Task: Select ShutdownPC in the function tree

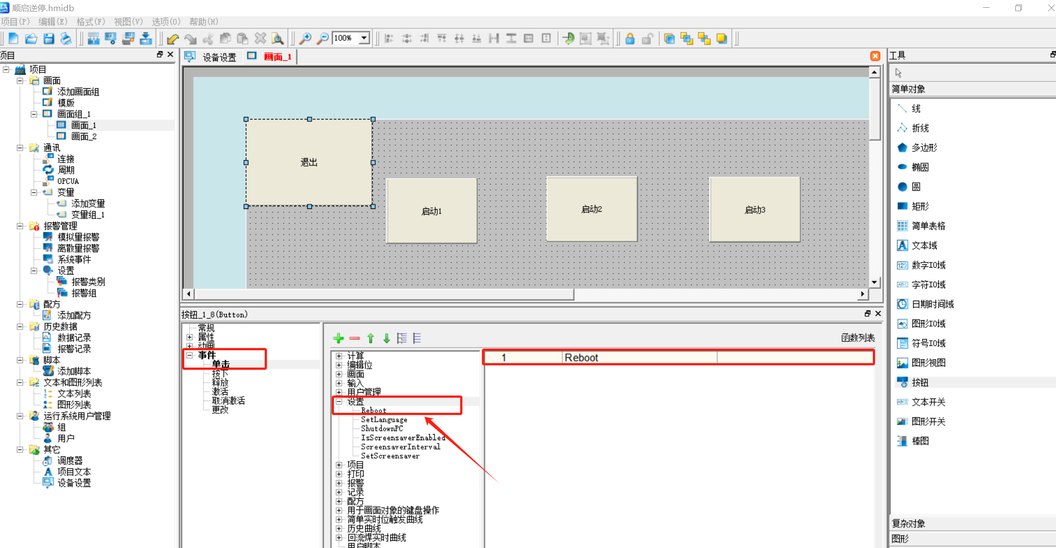Action: point(382,429)
